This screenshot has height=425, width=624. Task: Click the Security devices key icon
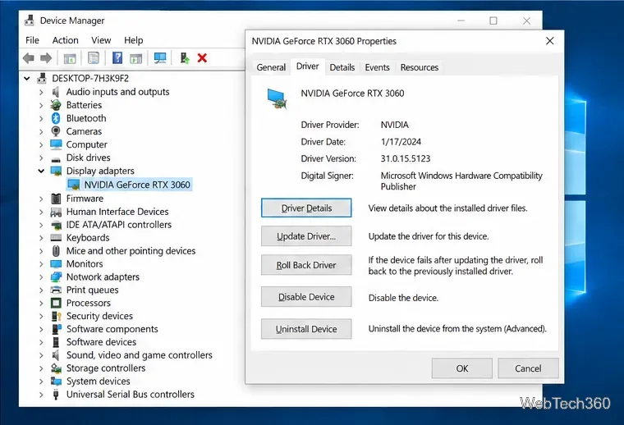pos(57,316)
